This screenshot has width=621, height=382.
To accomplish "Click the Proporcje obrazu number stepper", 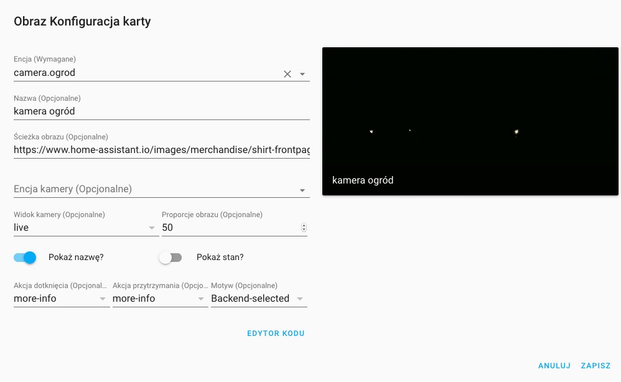I will 304,228.
